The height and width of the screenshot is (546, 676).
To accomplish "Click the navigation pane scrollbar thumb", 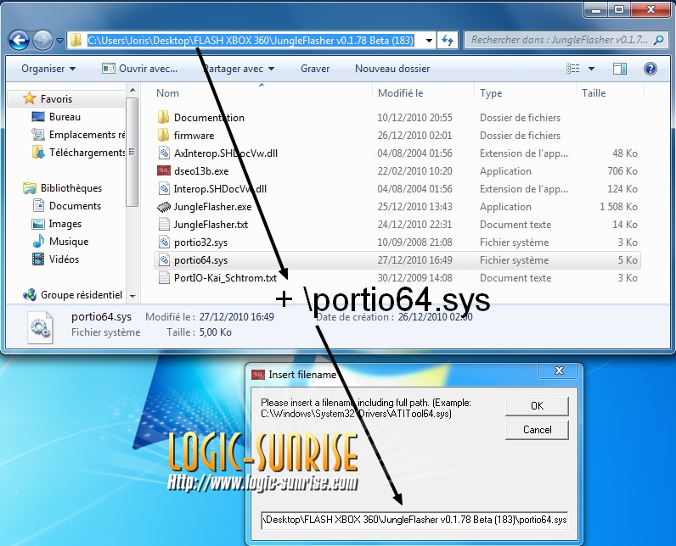I will [x=132, y=152].
